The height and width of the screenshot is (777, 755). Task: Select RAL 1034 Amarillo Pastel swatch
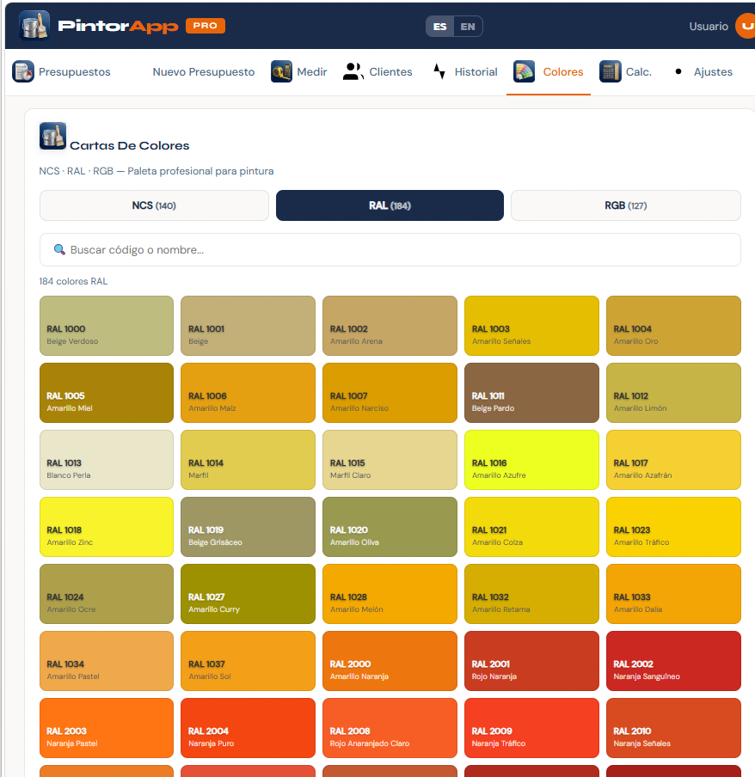pos(107,661)
